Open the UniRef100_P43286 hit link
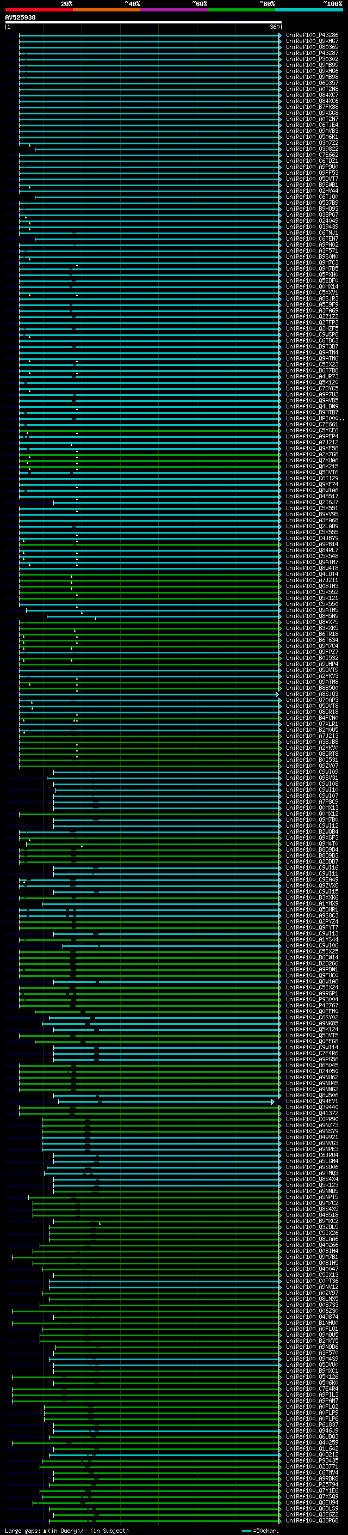Viewport: 348px width, 1535px height. pos(312,35)
